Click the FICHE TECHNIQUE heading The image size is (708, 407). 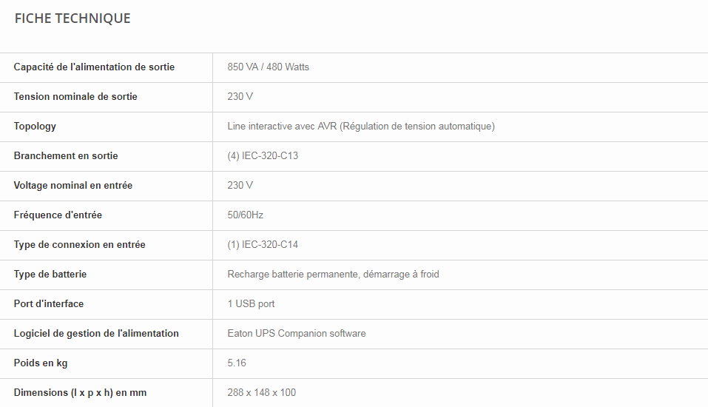73,18
